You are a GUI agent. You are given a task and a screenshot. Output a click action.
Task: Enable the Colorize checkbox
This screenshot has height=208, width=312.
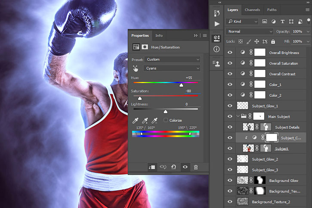pos(166,120)
